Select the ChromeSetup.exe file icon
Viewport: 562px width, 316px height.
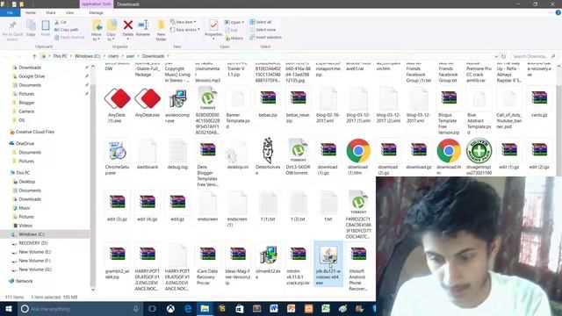point(117,151)
